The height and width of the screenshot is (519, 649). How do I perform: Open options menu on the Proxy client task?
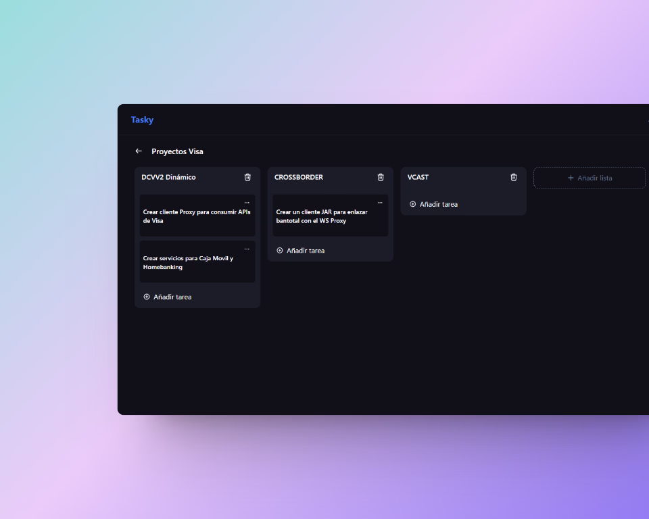pyautogui.click(x=247, y=203)
